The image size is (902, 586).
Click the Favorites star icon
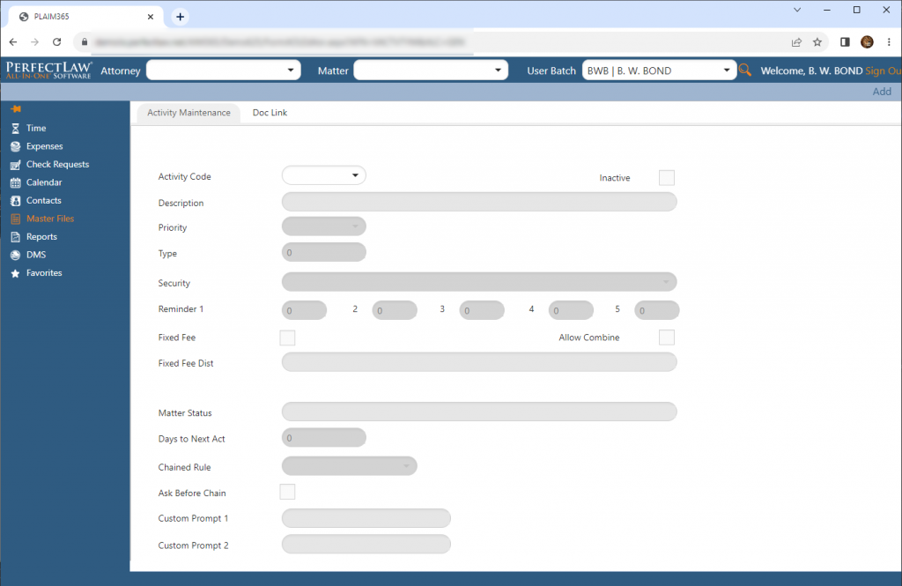16,273
